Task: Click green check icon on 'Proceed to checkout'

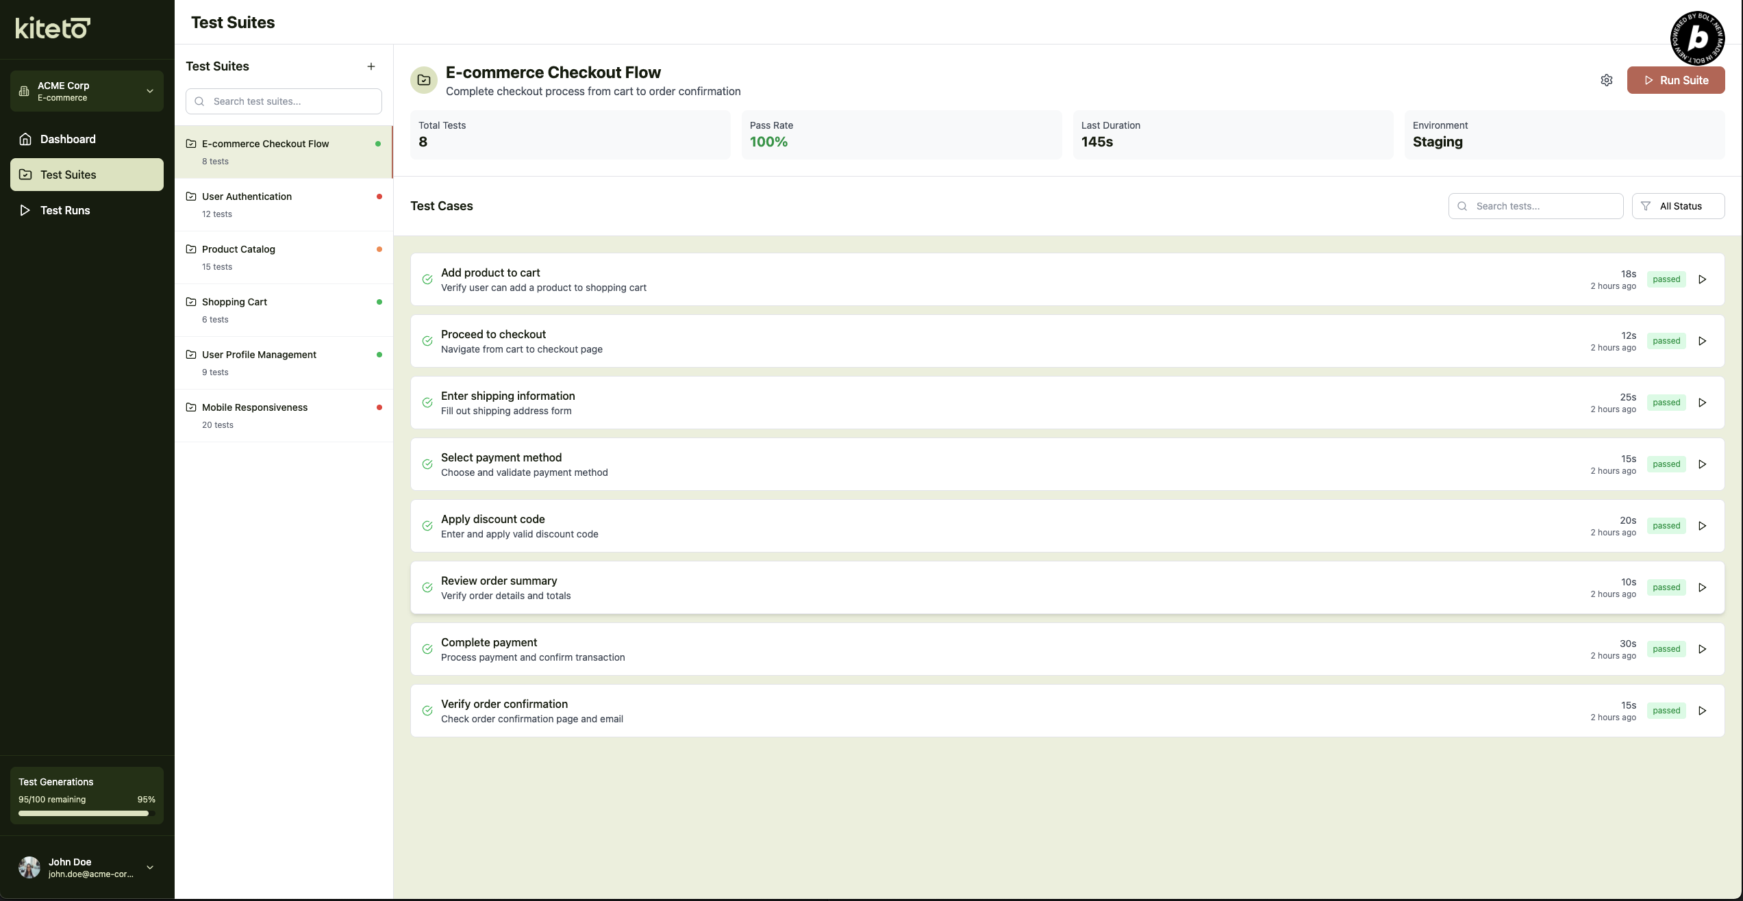Action: [427, 341]
